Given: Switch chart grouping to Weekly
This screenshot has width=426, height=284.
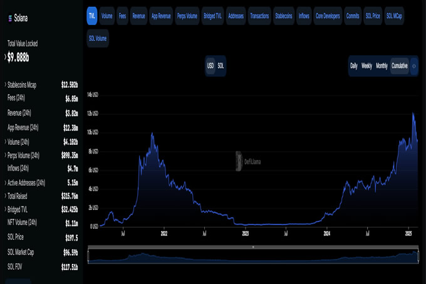Looking at the screenshot, I should [366, 66].
